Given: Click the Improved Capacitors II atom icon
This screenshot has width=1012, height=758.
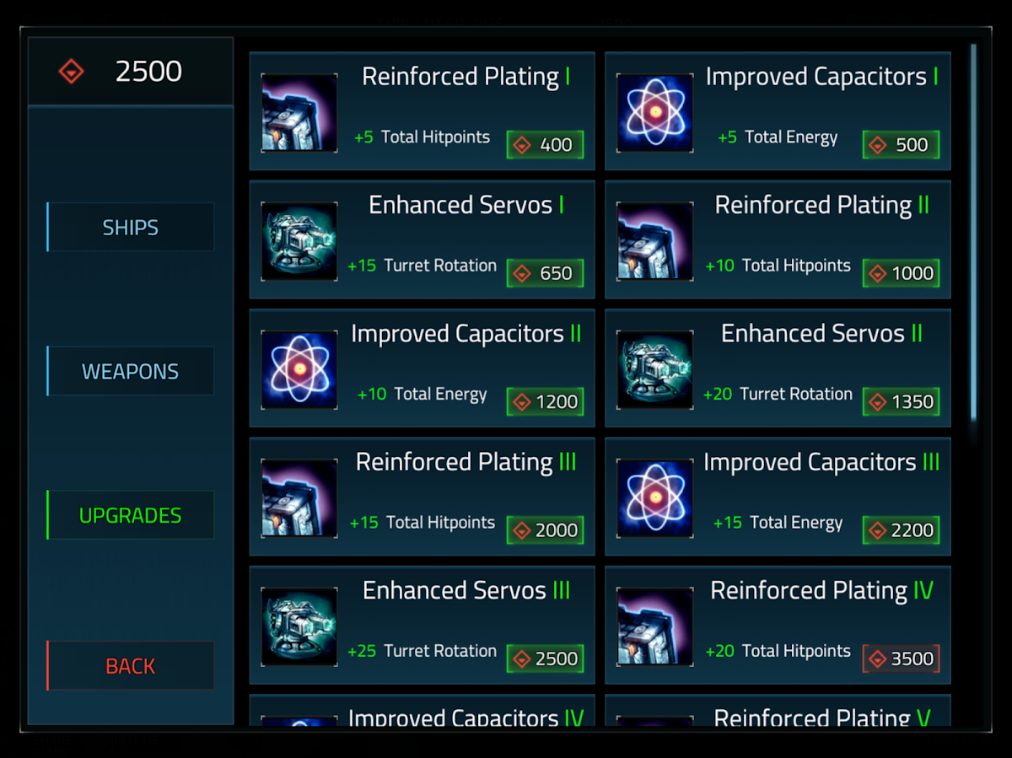Looking at the screenshot, I should tap(299, 370).
